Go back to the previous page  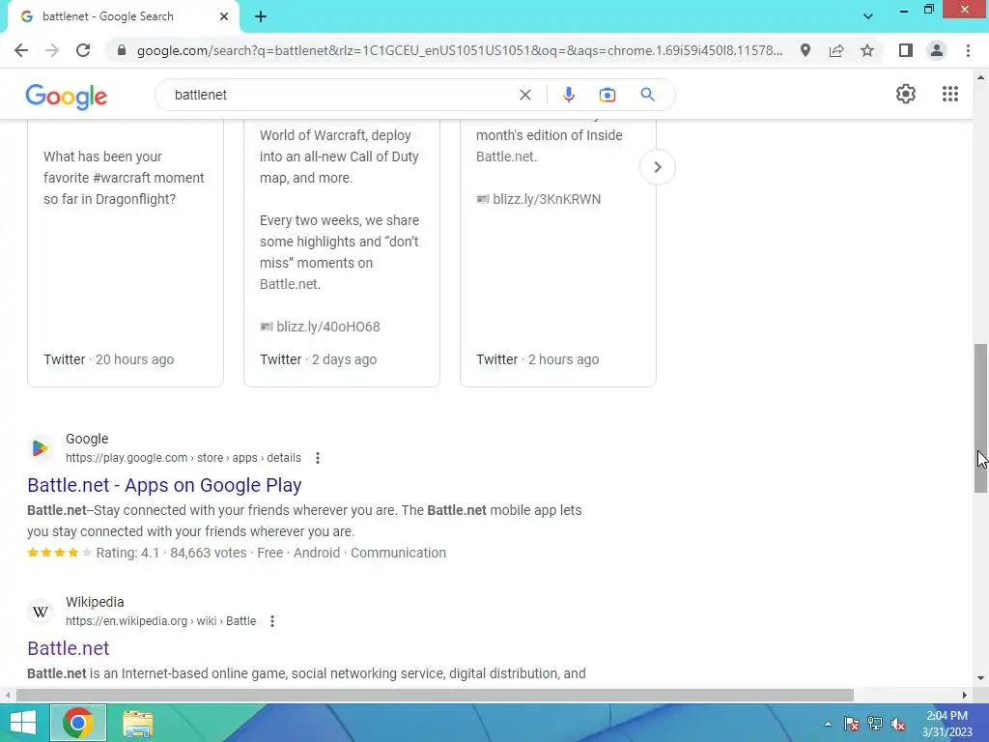pos(21,50)
